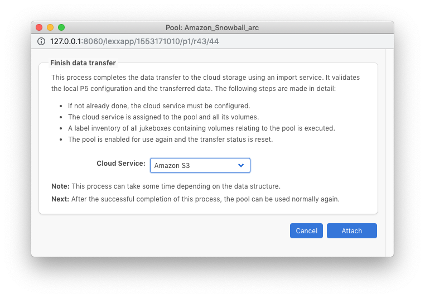Click the Cloud Service label

(x=121, y=164)
